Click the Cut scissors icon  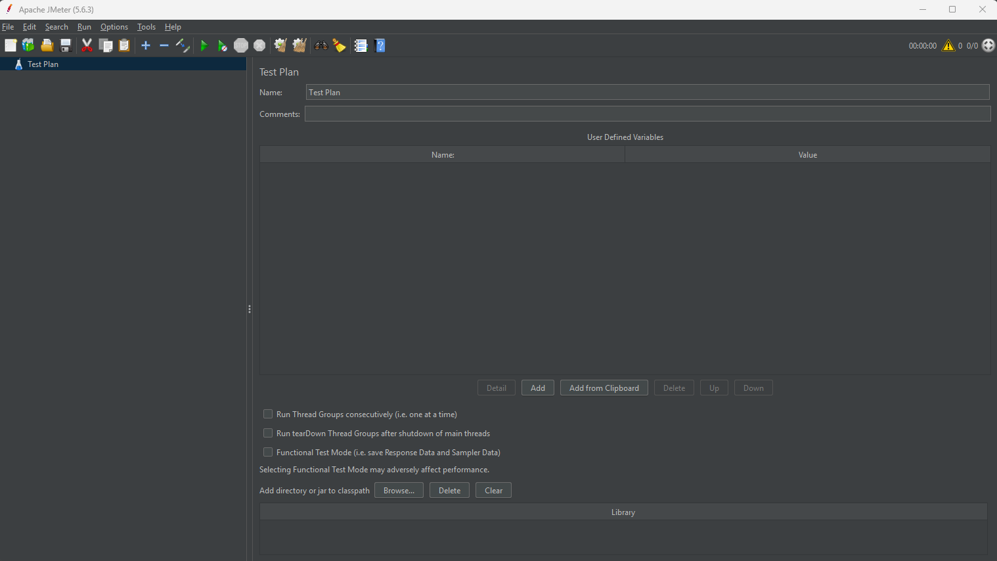87,45
